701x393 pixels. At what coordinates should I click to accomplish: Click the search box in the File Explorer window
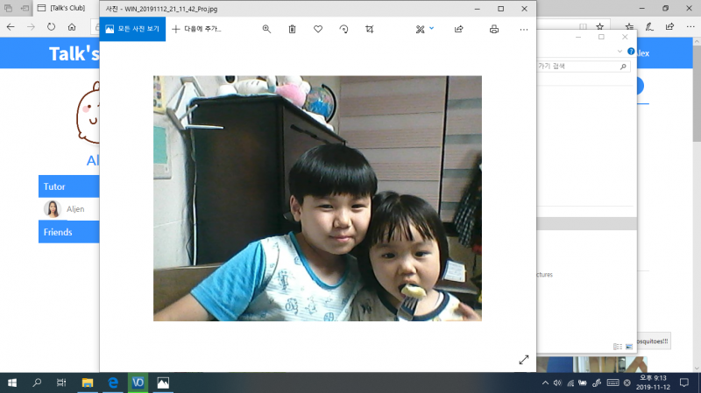pos(578,66)
